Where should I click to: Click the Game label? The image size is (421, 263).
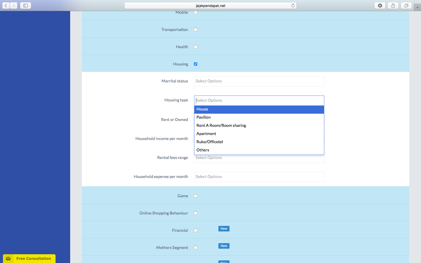click(183, 196)
